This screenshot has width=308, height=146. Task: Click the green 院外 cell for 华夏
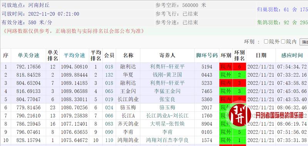(x=226, y=75)
